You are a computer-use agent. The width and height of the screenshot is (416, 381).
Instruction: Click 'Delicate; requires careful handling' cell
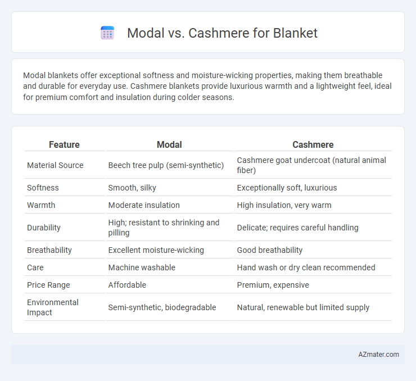(298, 228)
